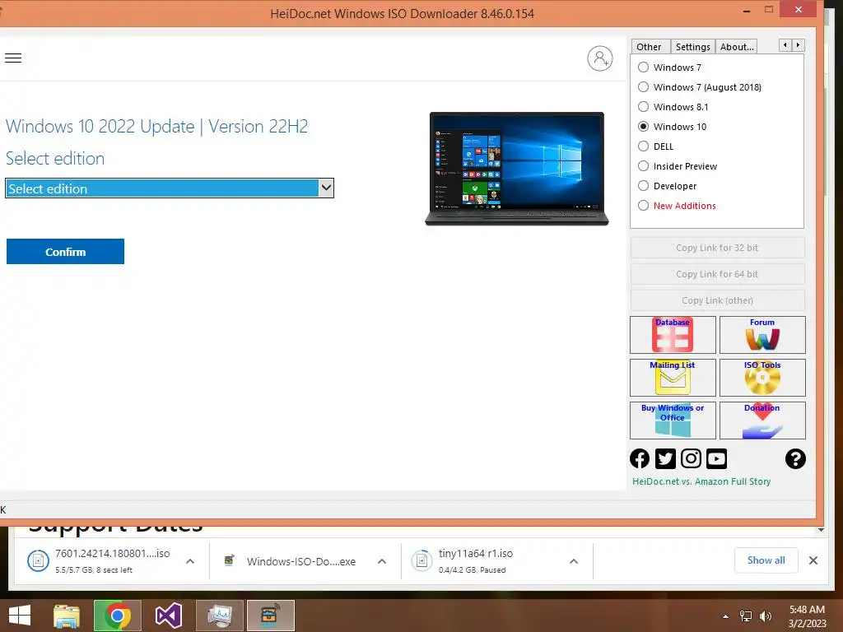Select the Windows 10 radio button

click(x=643, y=127)
